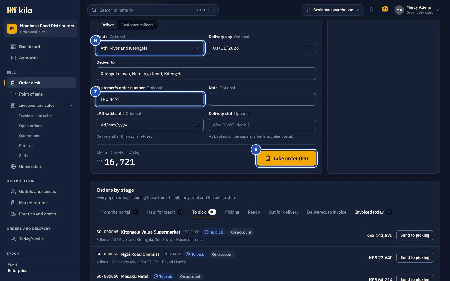This screenshot has height=281, width=450.
Task: Open Quotations in the sidebar
Action: [29, 136]
